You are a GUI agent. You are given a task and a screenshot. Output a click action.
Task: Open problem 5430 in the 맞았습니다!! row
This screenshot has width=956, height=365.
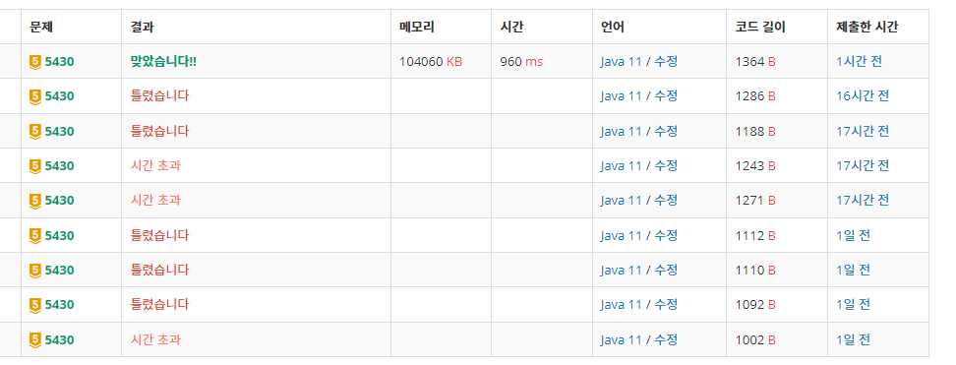pos(59,62)
